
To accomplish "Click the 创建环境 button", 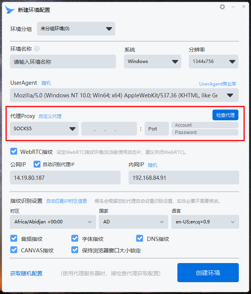I will pyautogui.click(x=208, y=273).
